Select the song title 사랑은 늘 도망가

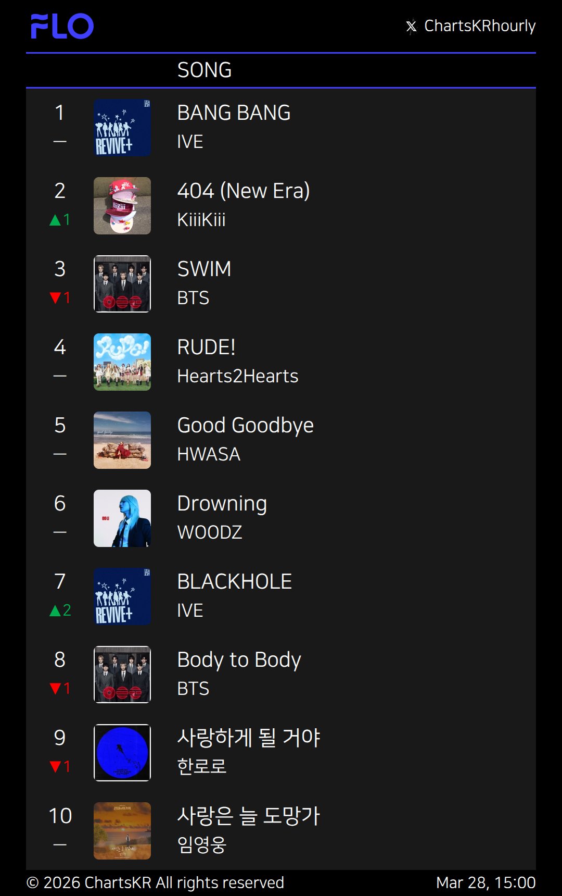pyautogui.click(x=248, y=816)
